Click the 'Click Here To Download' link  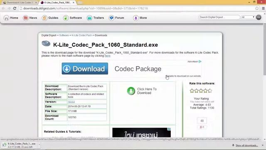(147, 91)
